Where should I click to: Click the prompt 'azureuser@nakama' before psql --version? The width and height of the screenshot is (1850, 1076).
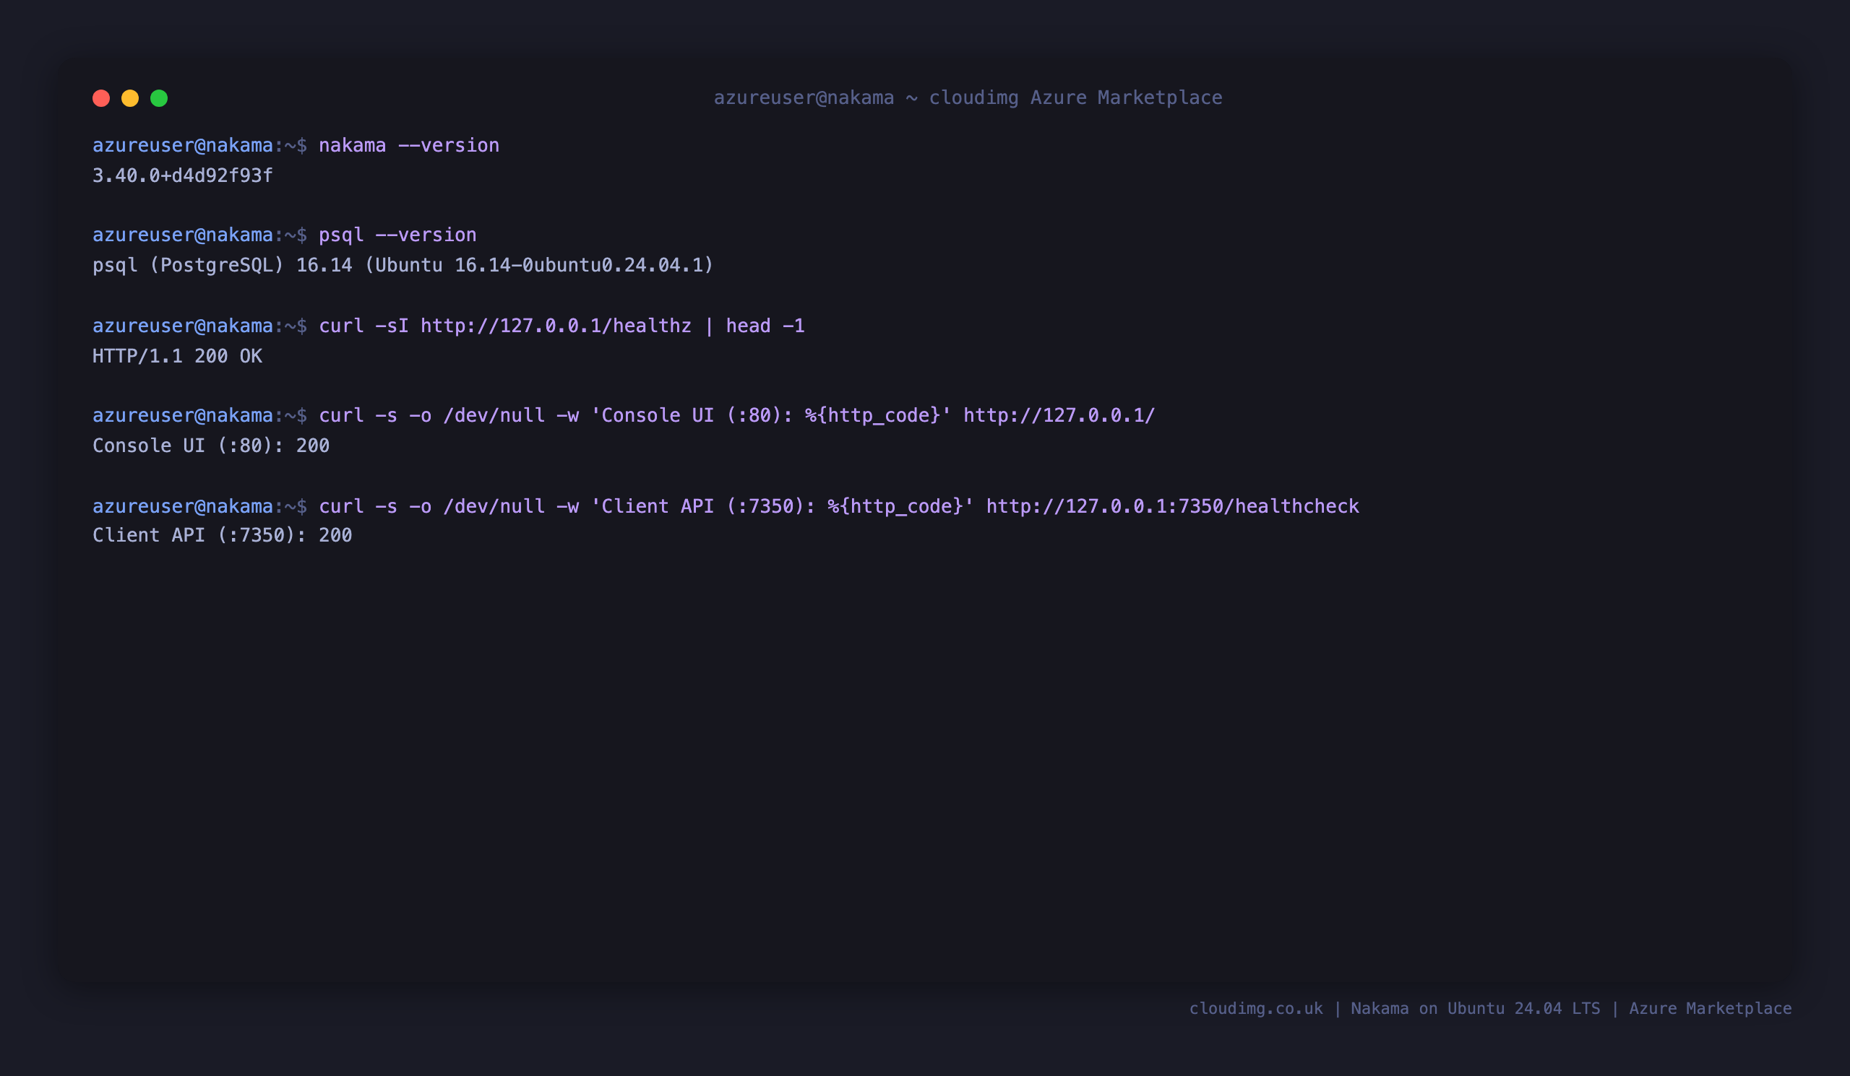coord(183,235)
